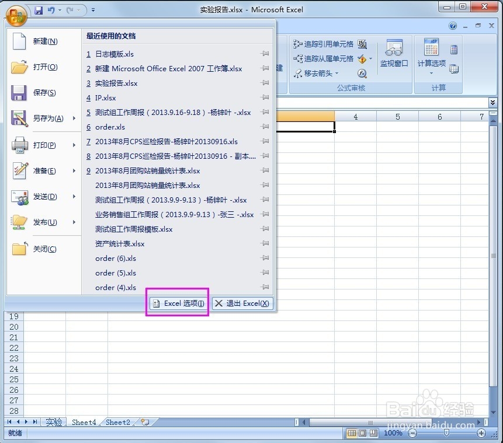Open recent document order (6).xls
The width and height of the screenshot is (503, 443).
[x=116, y=259]
